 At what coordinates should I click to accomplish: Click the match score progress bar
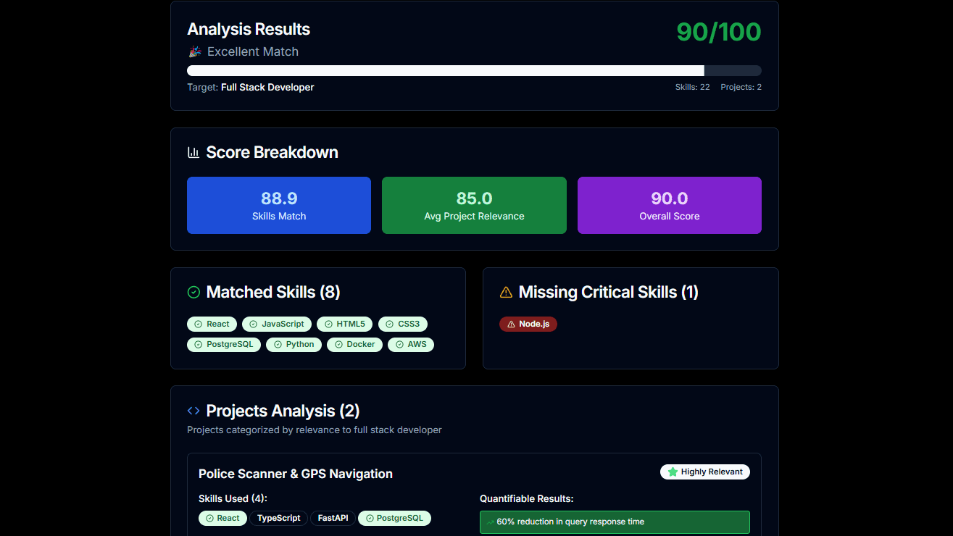coord(474,70)
